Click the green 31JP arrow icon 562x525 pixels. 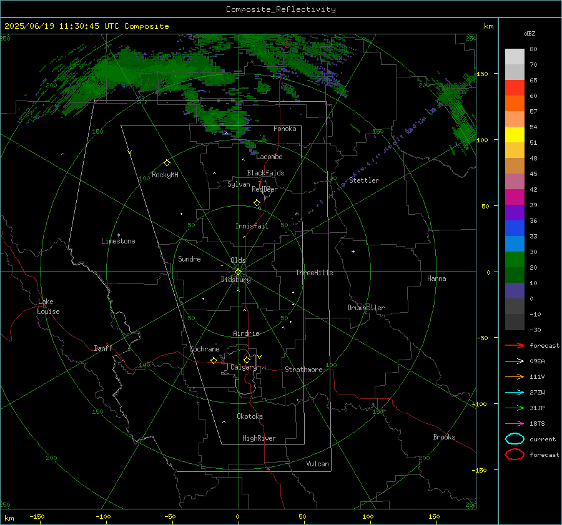click(515, 408)
